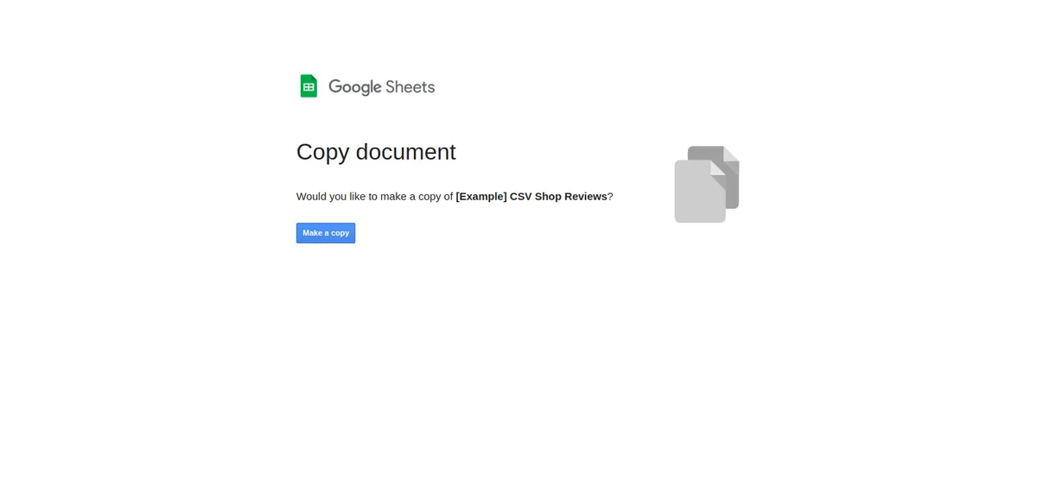Click 'Shop Reviews' in the document title
This screenshot has width=1037, height=479.
coord(571,196)
